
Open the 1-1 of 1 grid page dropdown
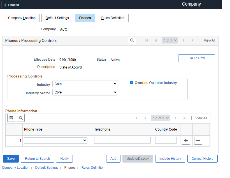coord(160,118)
